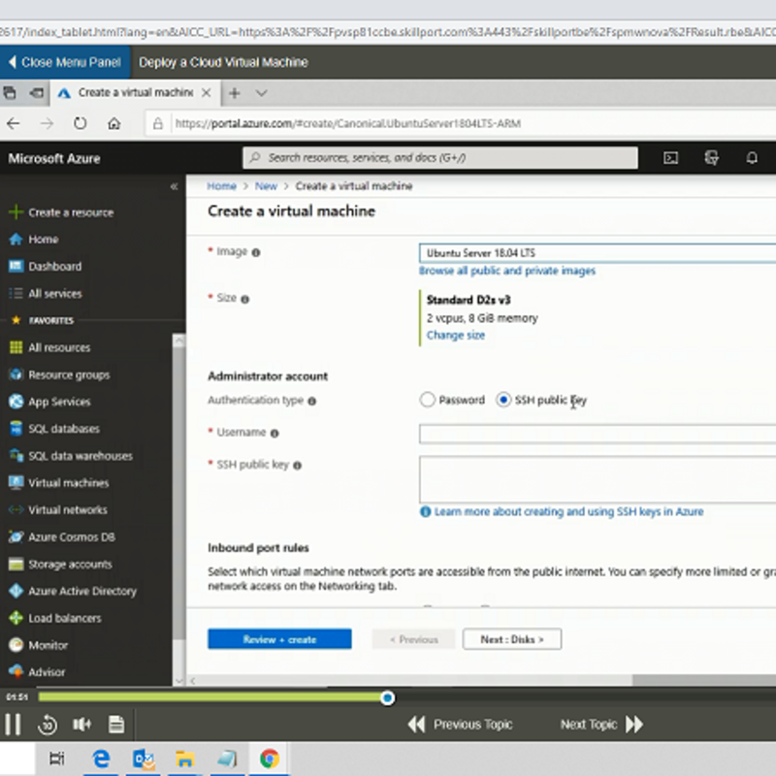The width and height of the screenshot is (776, 776).
Task: Select SSH public key authentication type
Action: tap(503, 400)
